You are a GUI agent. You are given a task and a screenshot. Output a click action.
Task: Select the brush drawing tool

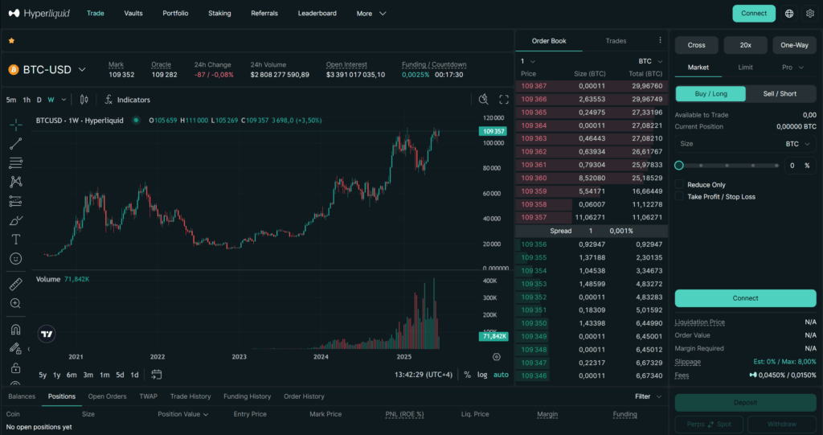16,220
